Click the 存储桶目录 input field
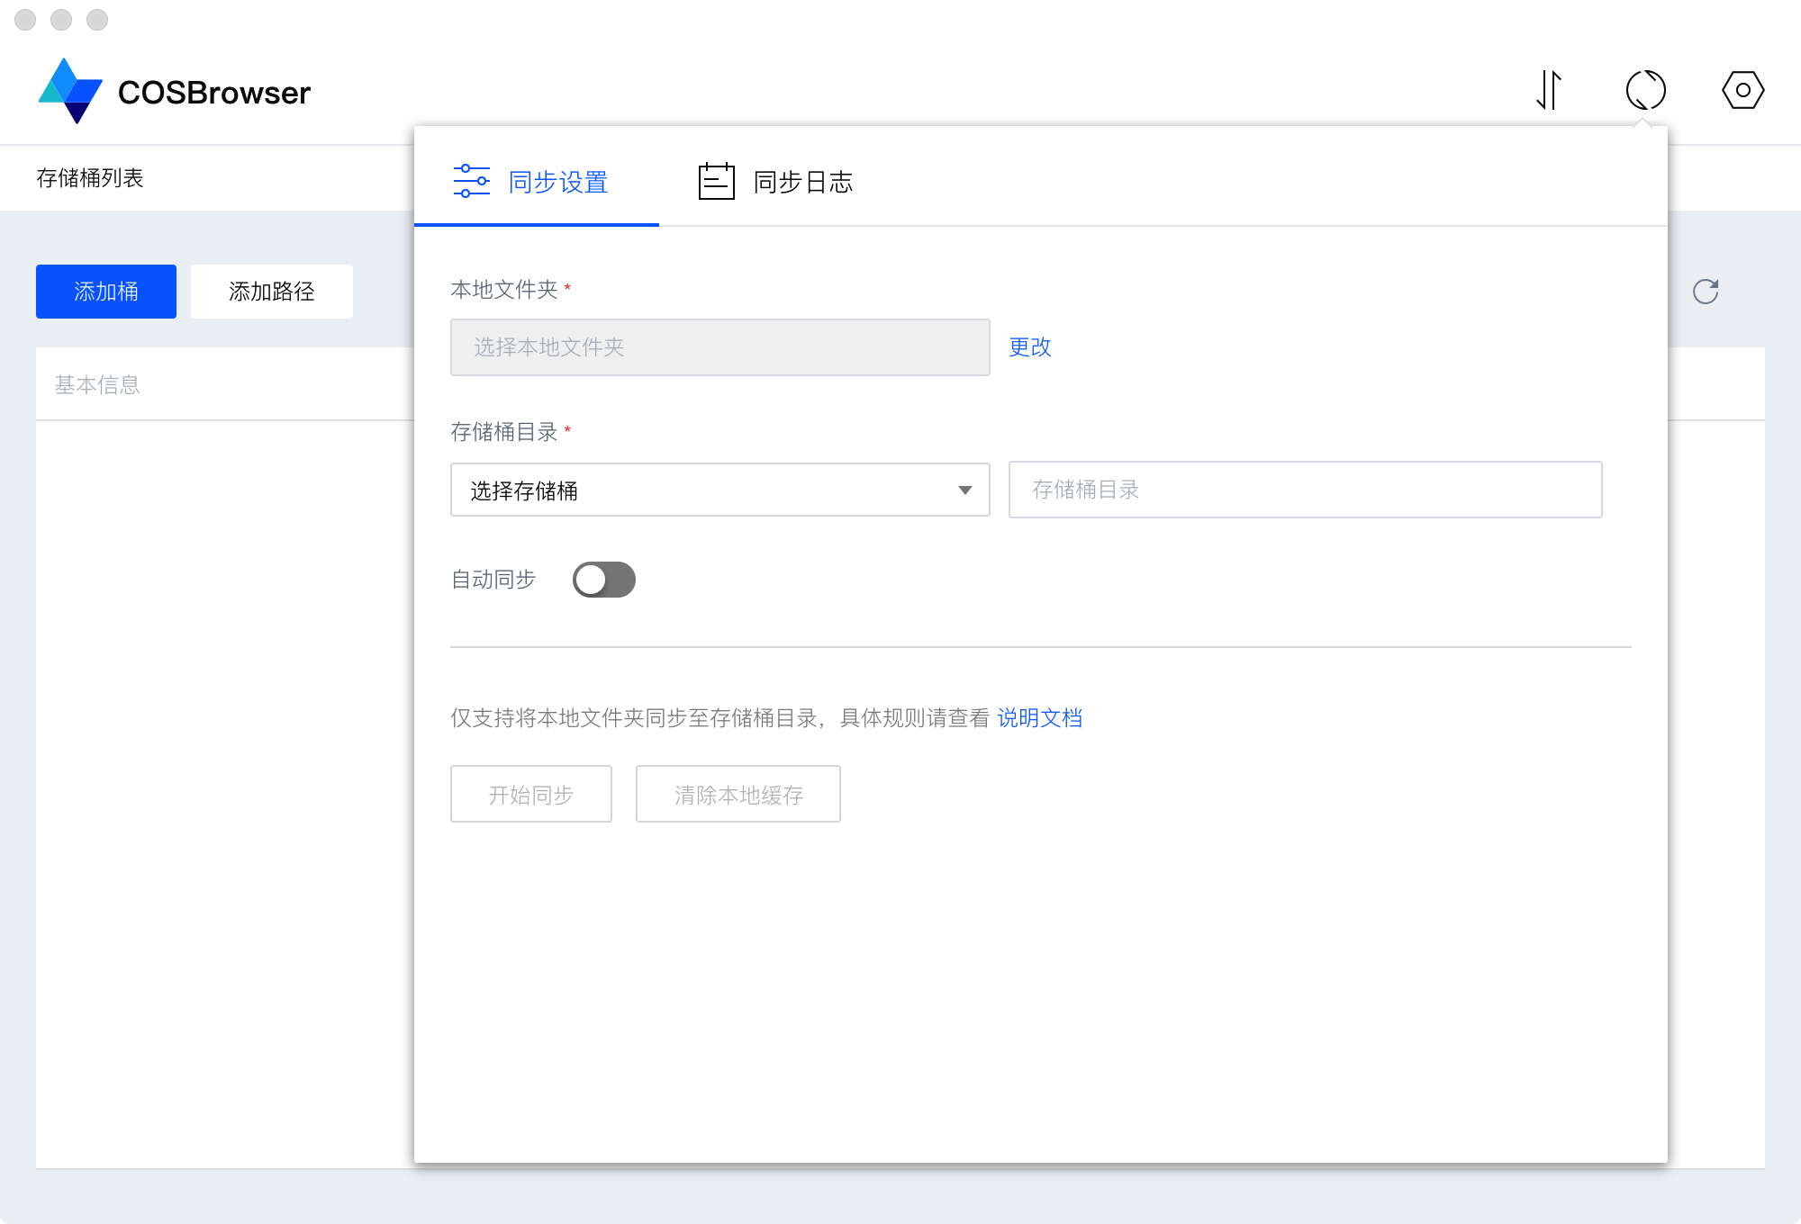This screenshot has height=1224, width=1801. coord(1305,490)
